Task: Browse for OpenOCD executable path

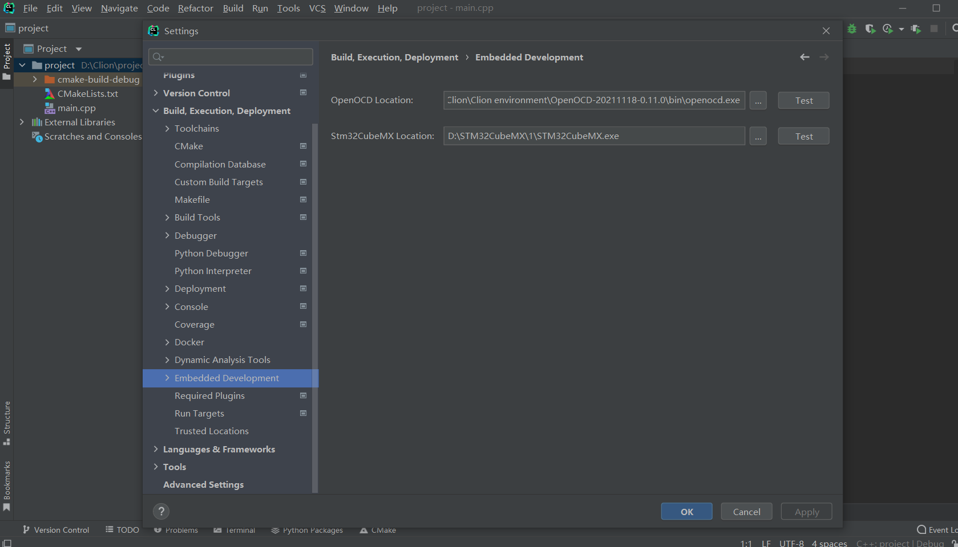Action: 758,100
